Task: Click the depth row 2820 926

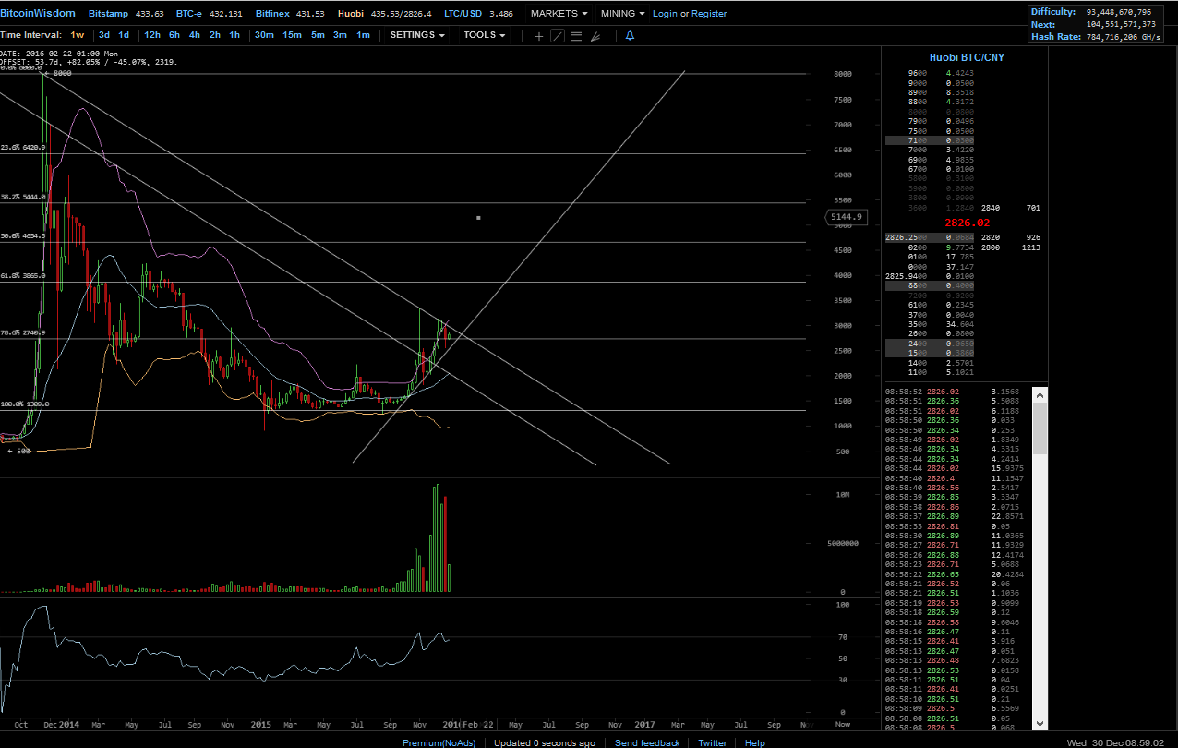Action: coord(1010,237)
